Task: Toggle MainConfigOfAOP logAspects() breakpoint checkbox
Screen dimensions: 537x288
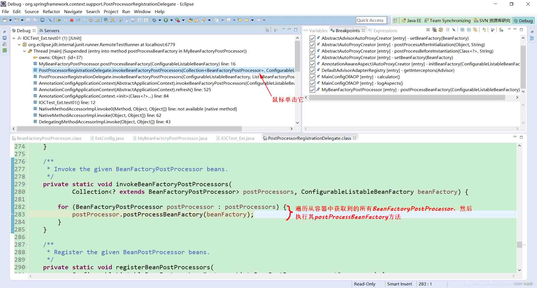Action: point(312,83)
